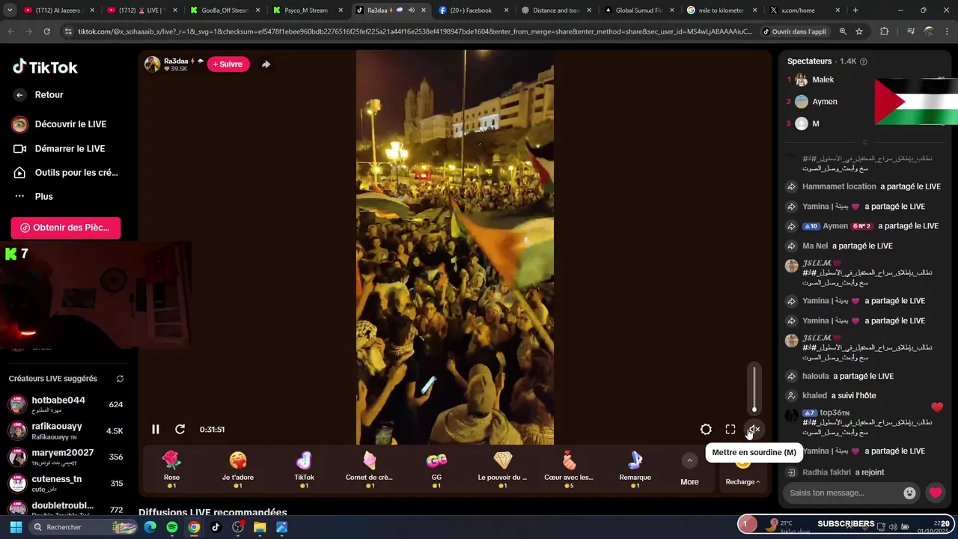Open Spectateurs info icon
The width and height of the screenshot is (958, 539).
pyautogui.click(x=864, y=61)
